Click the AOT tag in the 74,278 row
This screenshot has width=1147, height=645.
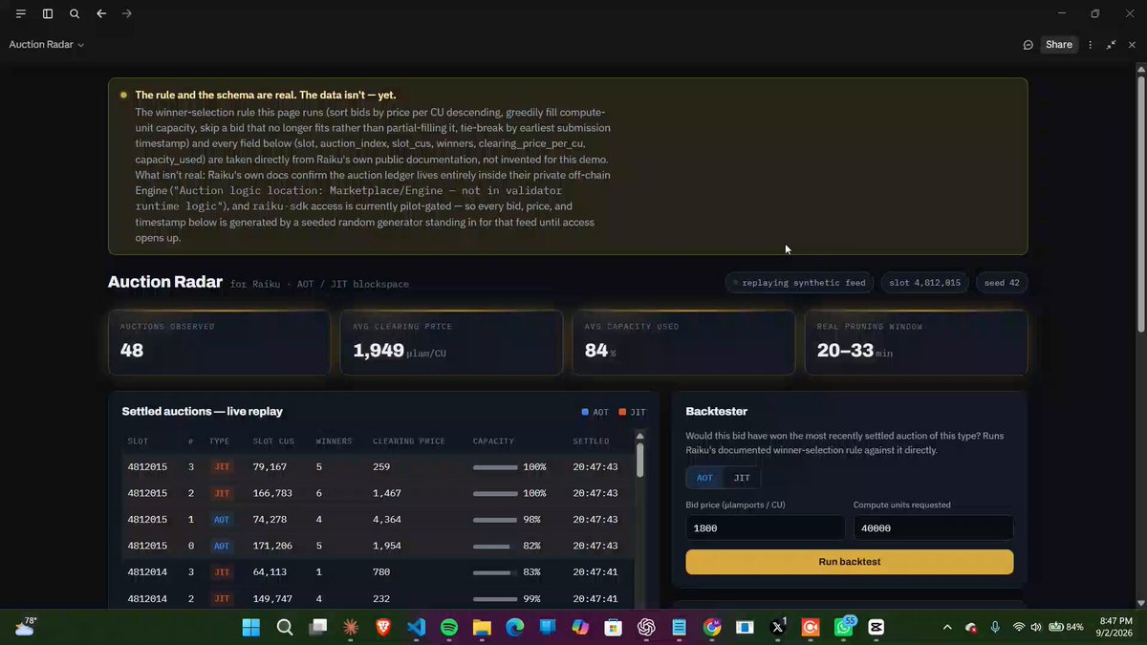[x=222, y=520]
